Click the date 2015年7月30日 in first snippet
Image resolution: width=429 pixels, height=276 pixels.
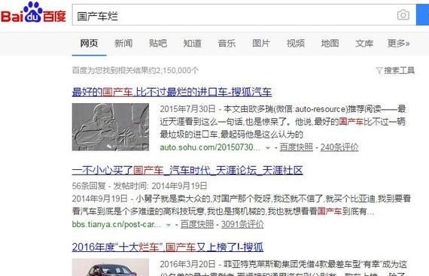click(x=187, y=109)
